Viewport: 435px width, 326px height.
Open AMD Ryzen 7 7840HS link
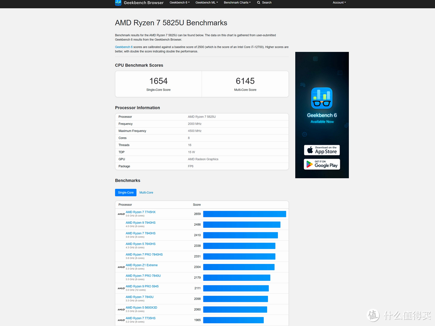[141, 233]
